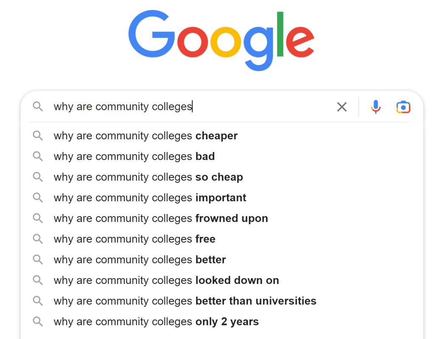Image resolution: width=434 pixels, height=339 pixels.
Task: Click inside the search text field
Action: point(191,107)
